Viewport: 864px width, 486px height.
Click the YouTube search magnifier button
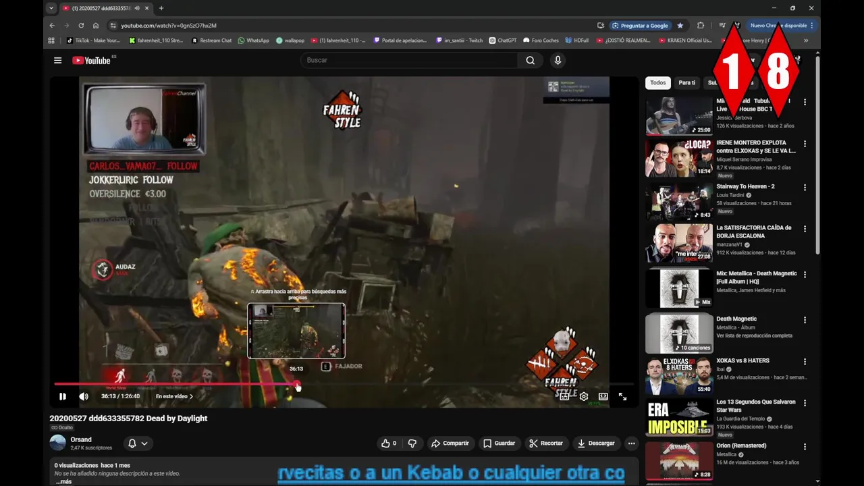531,60
